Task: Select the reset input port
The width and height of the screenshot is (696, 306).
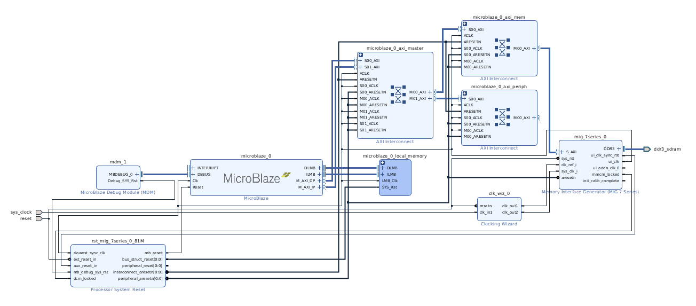Action: tap(38, 218)
